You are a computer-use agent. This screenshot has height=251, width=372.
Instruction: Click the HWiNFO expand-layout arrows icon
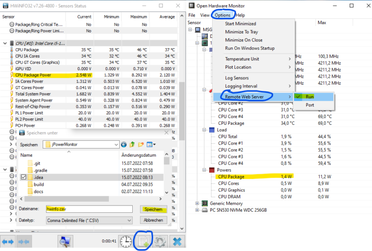(x=8, y=242)
